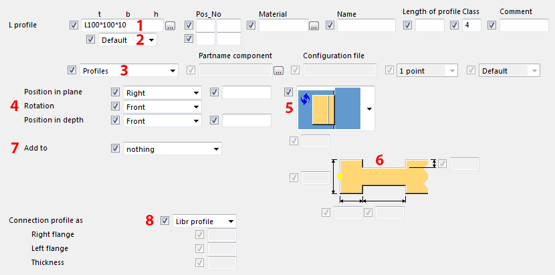Expand the Libr profile dropdown

[x=230, y=220]
